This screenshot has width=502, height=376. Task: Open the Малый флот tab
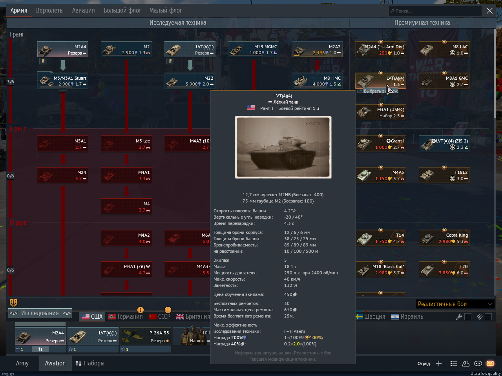(166, 11)
